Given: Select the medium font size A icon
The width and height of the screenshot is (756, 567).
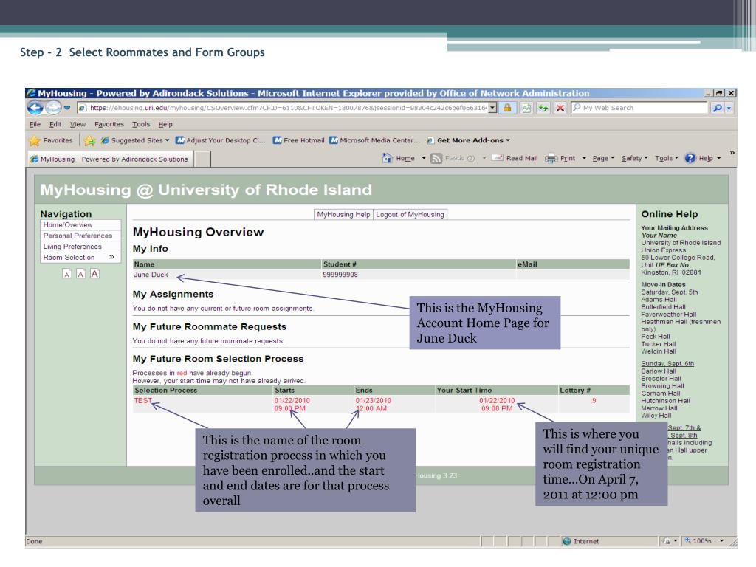Looking at the screenshot, I should 80,275.
